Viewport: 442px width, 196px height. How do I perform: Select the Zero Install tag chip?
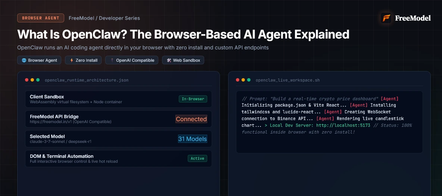[x=83, y=60]
